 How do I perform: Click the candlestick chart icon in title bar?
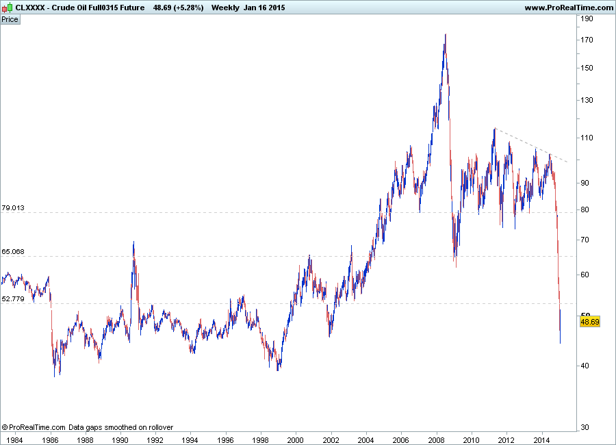(x=7, y=8)
